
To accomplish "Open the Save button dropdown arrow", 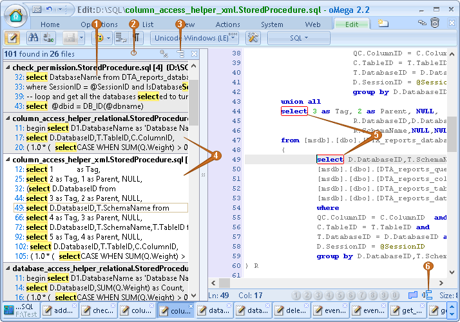I will coord(81,38).
